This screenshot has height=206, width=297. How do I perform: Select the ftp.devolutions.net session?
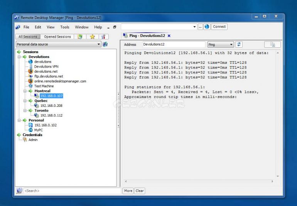49,76
